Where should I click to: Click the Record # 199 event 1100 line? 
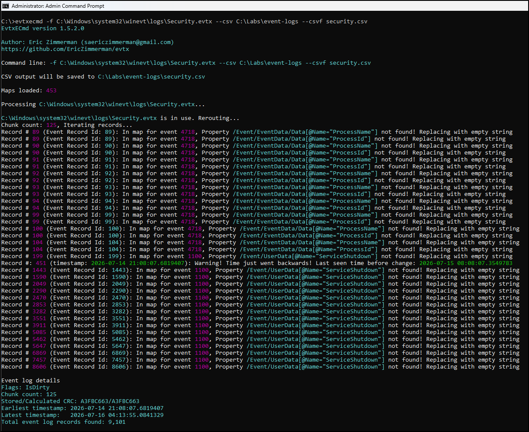click(x=257, y=256)
